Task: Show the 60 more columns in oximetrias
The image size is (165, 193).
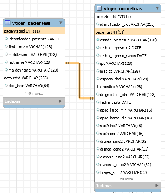Action: (128, 179)
